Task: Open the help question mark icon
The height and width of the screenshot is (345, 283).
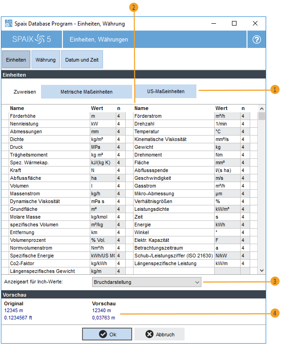Action: point(257,39)
